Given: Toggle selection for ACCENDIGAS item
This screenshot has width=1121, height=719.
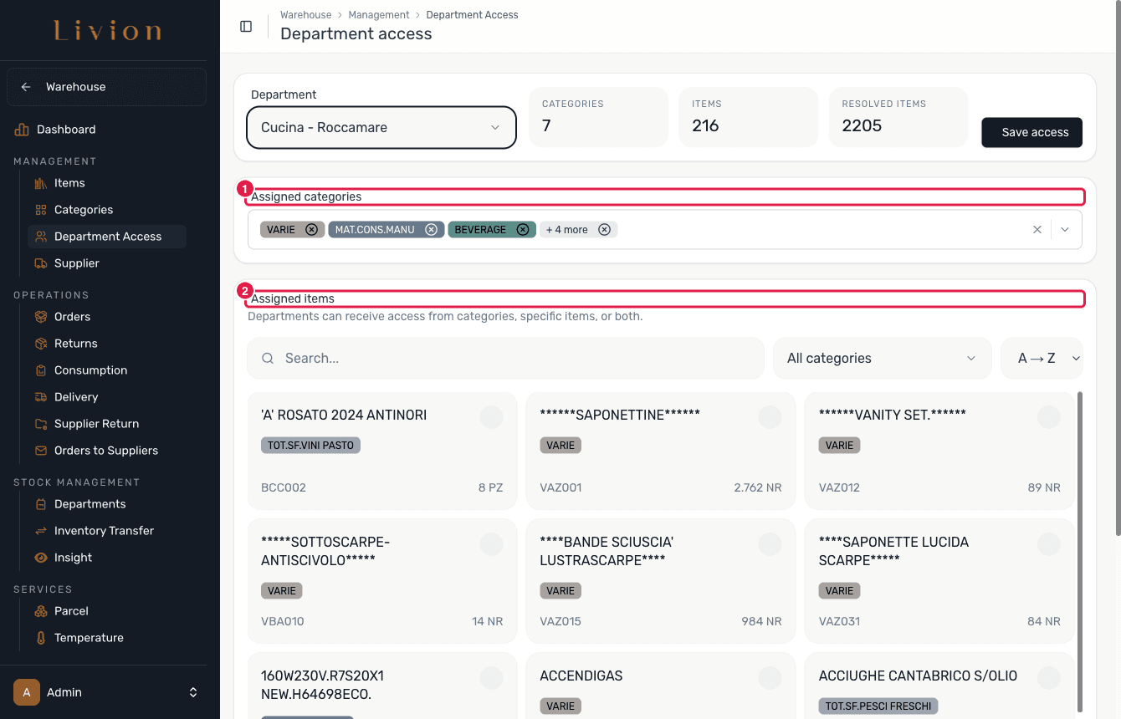Looking at the screenshot, I should point(770,678).
